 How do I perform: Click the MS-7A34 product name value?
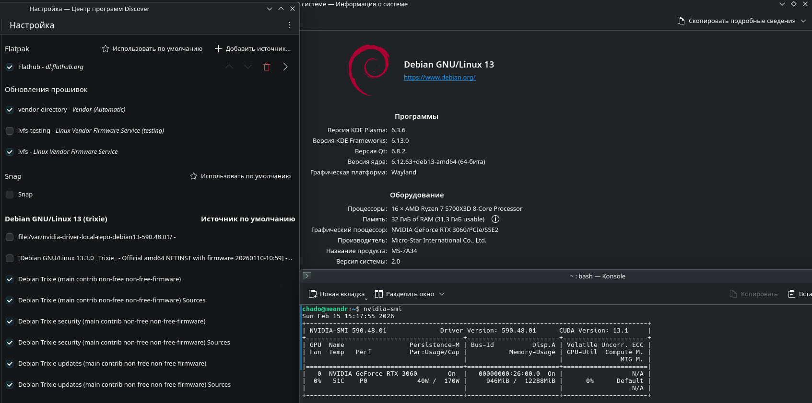404,251
